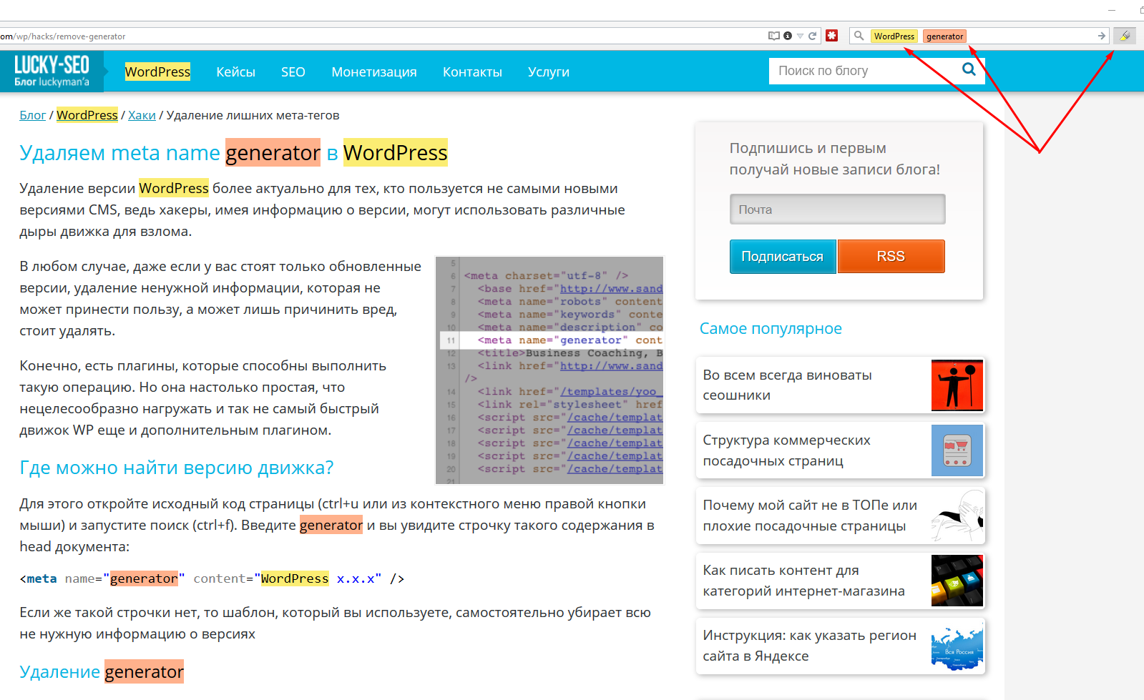Toggle the highlighter pen toolbar button
The width and height of the screenshot is (1144, 700).
click(x=1125, y=36)
